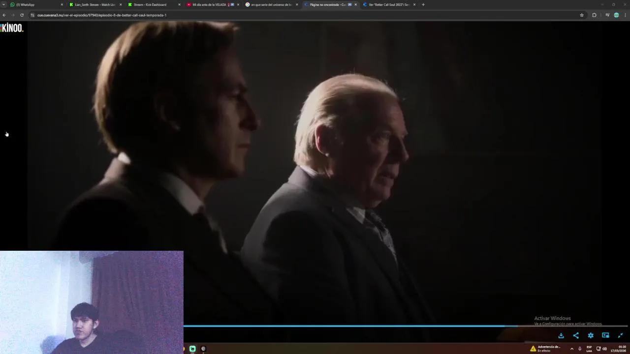Open the green browser profile avatar
This screenshot has height=354, width=630.
coord(616,15)
